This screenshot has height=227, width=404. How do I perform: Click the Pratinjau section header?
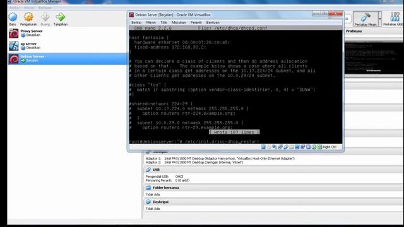coord(374,31)
